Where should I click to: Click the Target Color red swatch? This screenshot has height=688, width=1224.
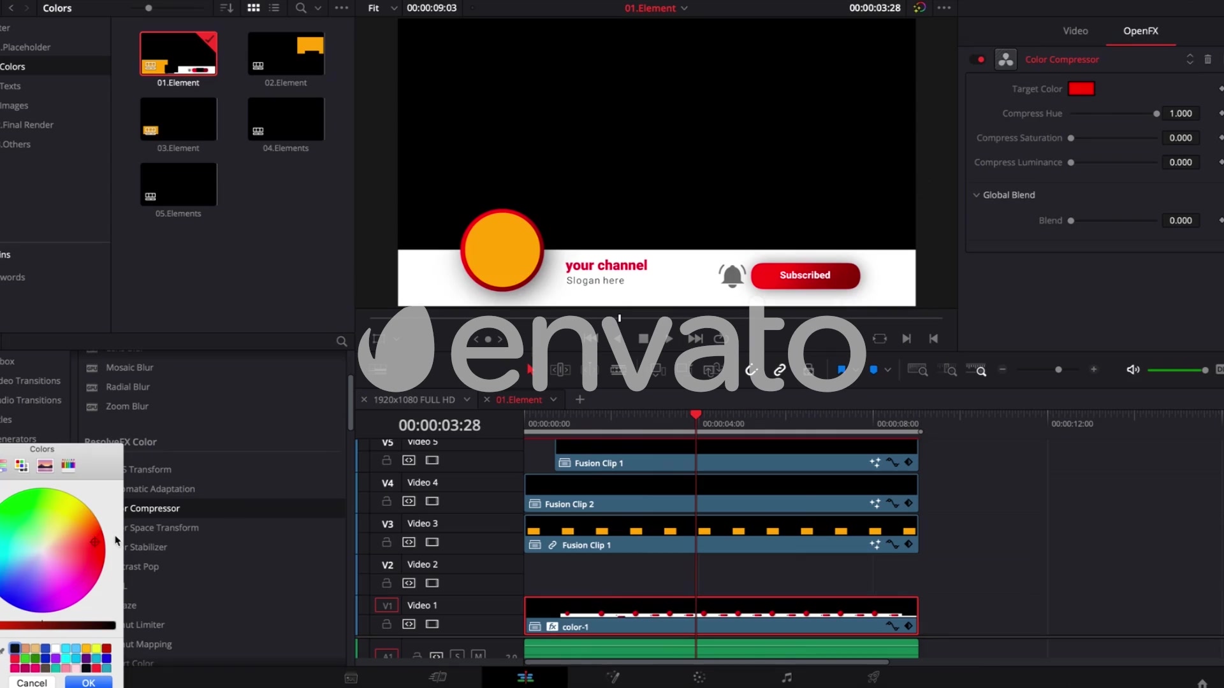coord(1081,89)
